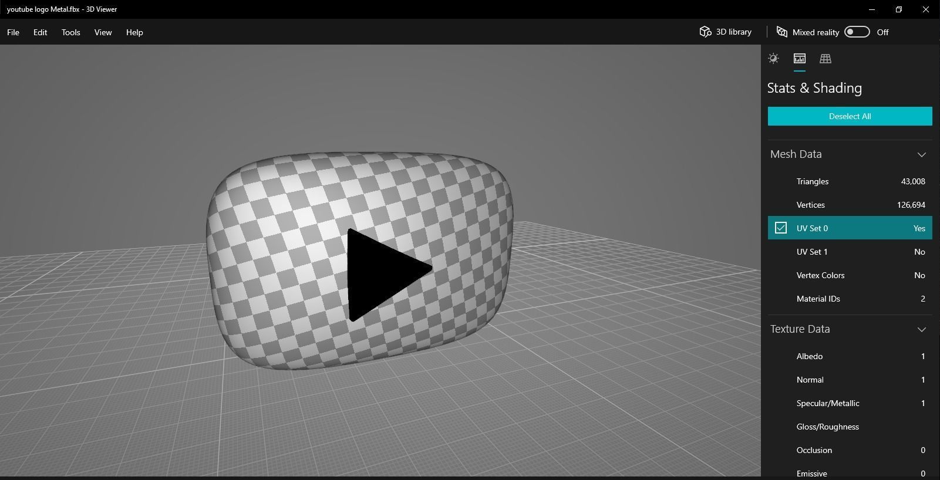Viewport: 940px width, 480px height.
Task: Click the 3D library cube icon
Action: pos(705,32)
